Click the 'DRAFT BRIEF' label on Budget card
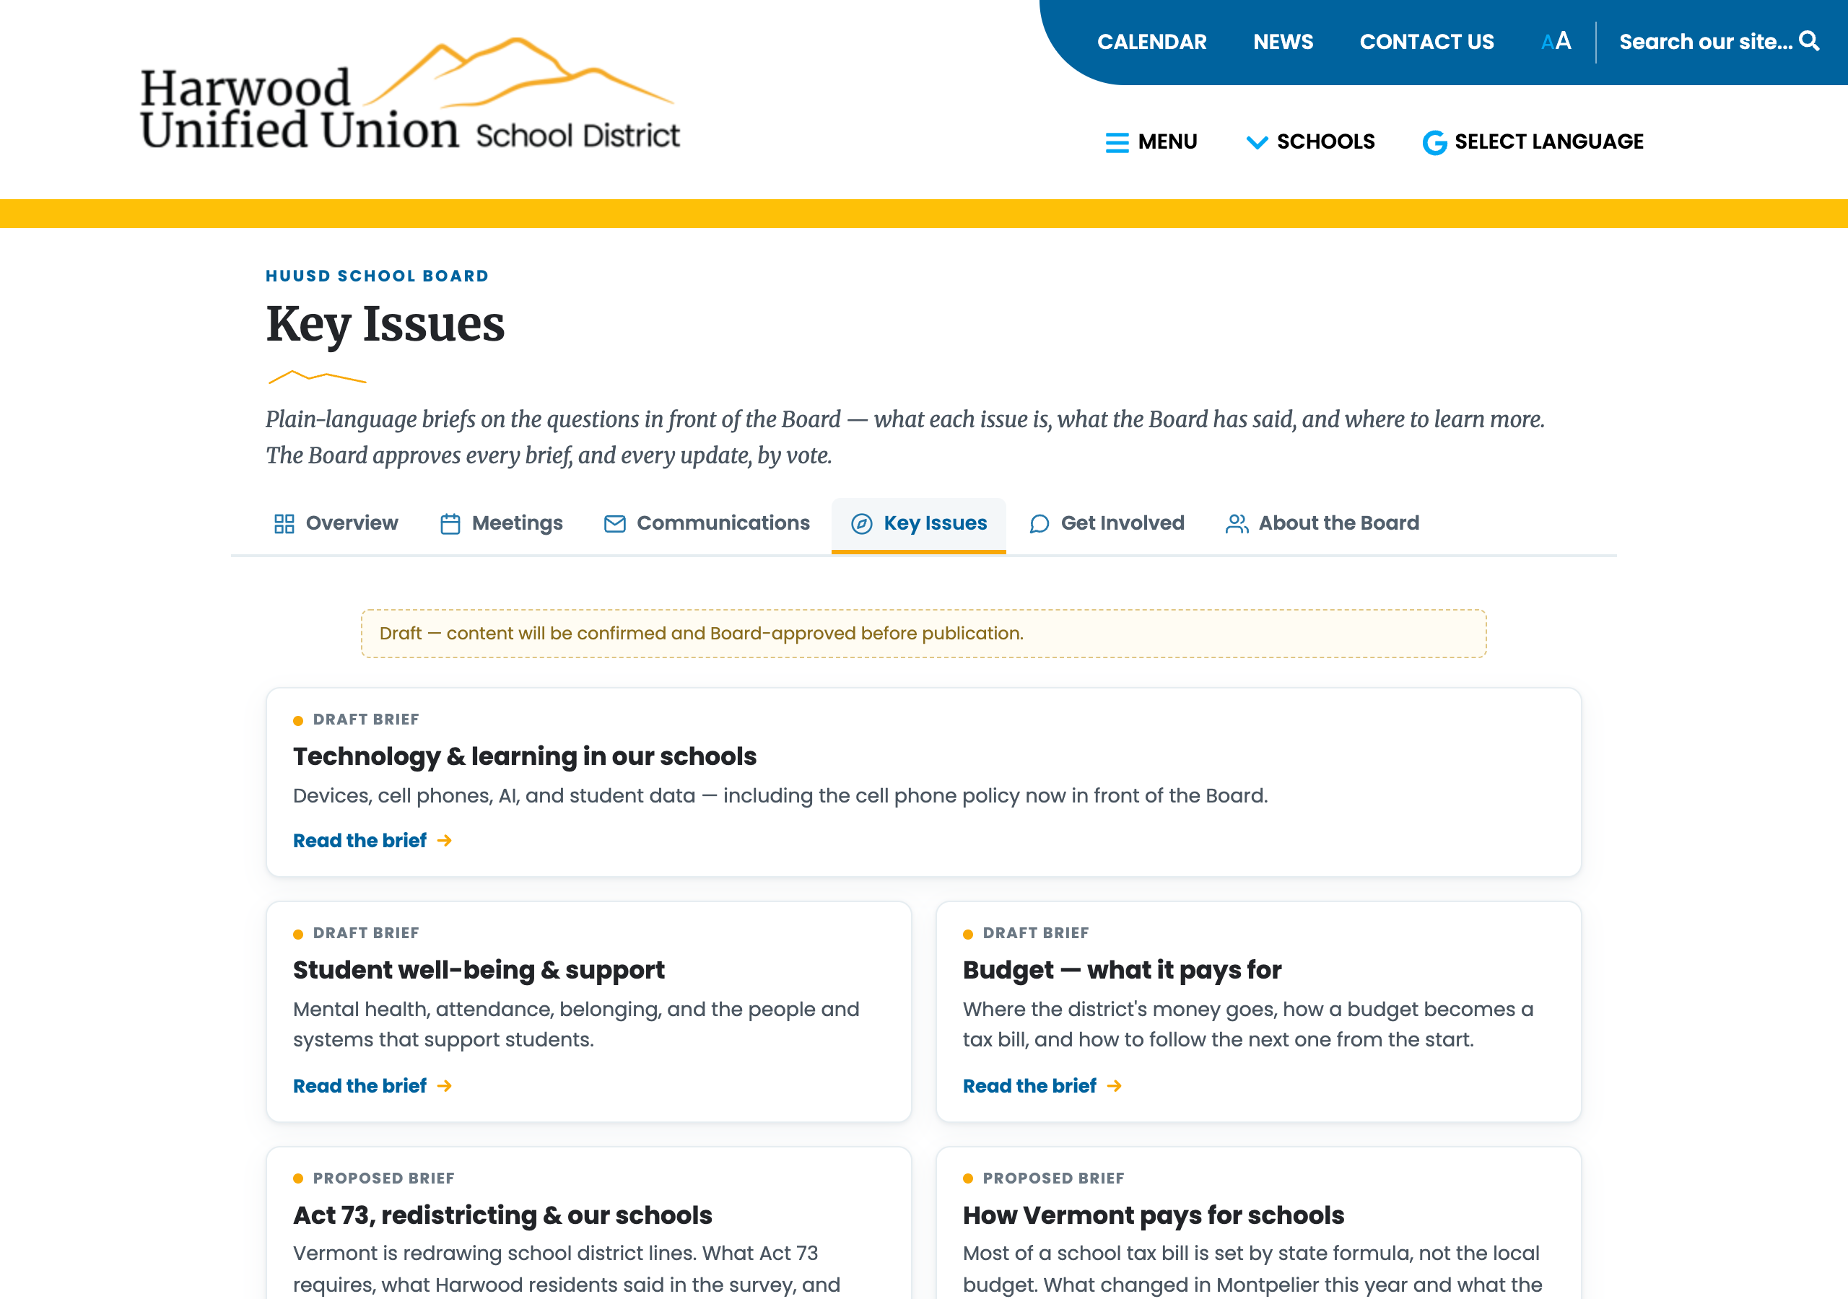The width and height of the screenshot is (1848, 1299). click(1035, 933)
